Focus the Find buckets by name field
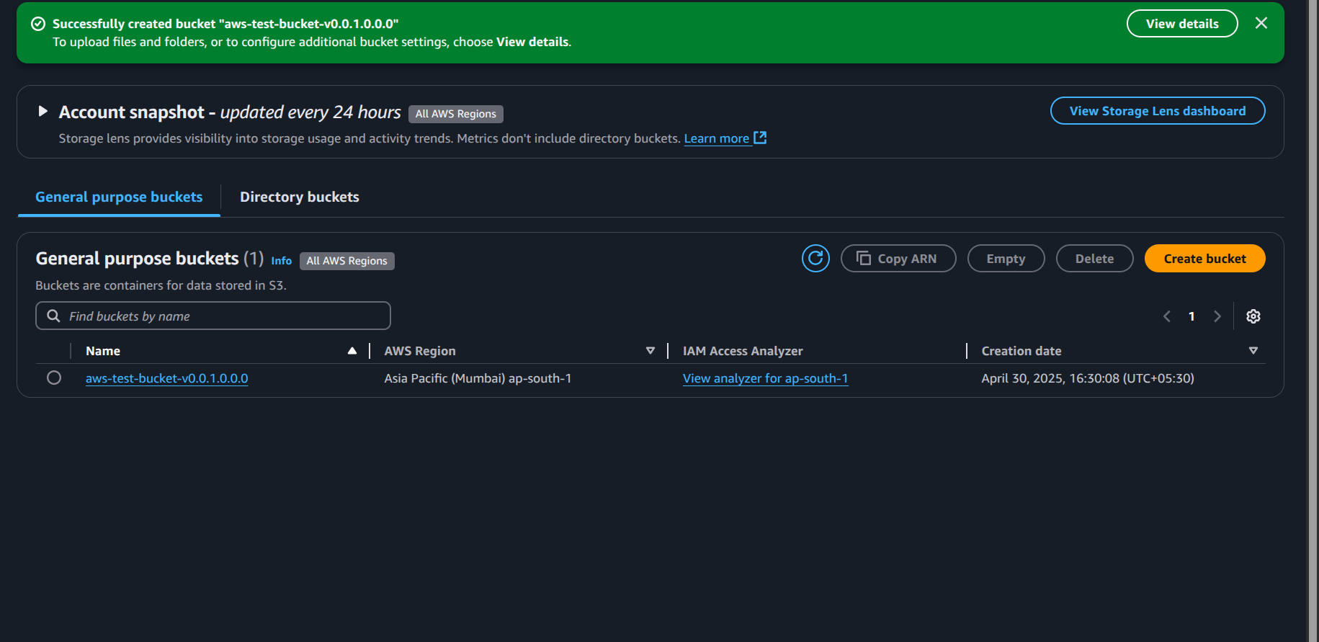 tap(213, 316)
